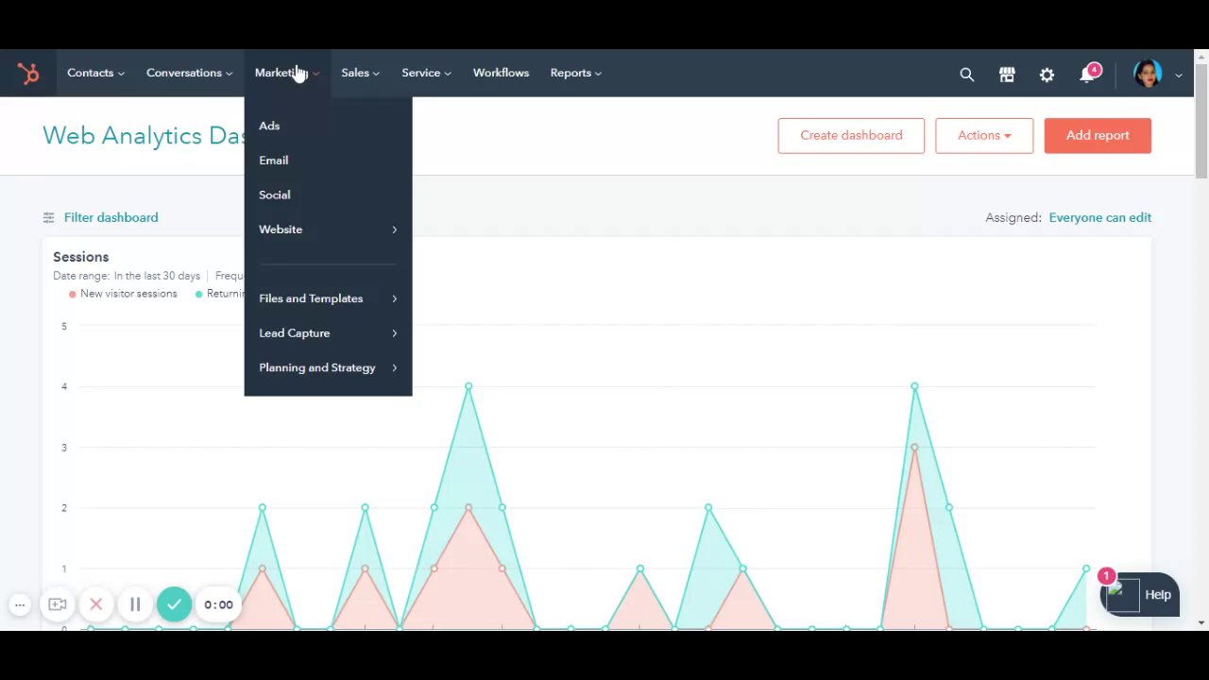Open the notifications bell

coord(1087,74)
